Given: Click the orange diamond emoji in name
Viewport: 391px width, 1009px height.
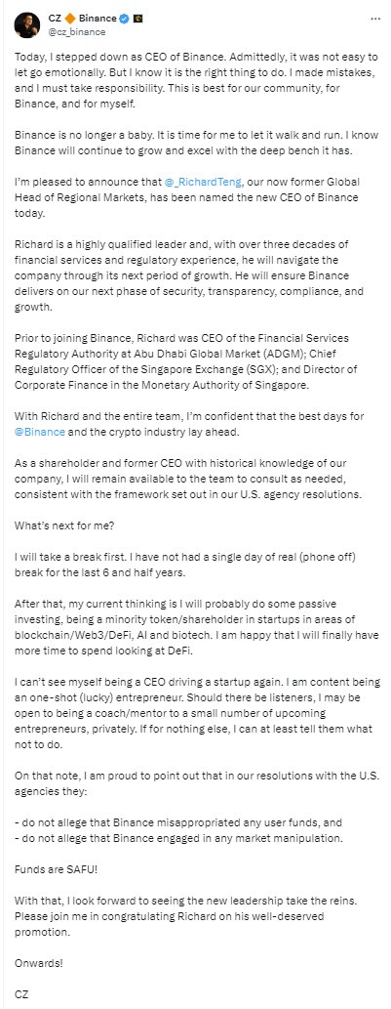Looking at the screenshot, I should point(70,20).
